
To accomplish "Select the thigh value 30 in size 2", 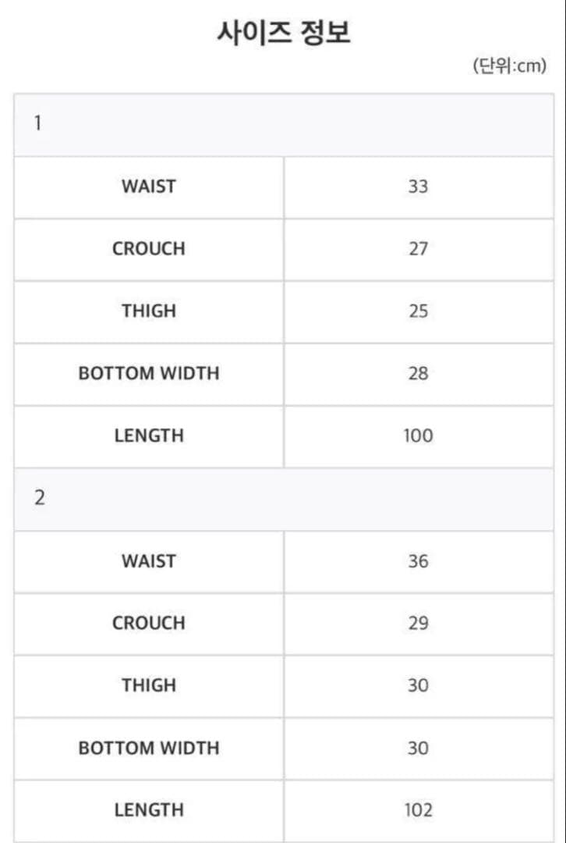I will click(x=418, y=685).
